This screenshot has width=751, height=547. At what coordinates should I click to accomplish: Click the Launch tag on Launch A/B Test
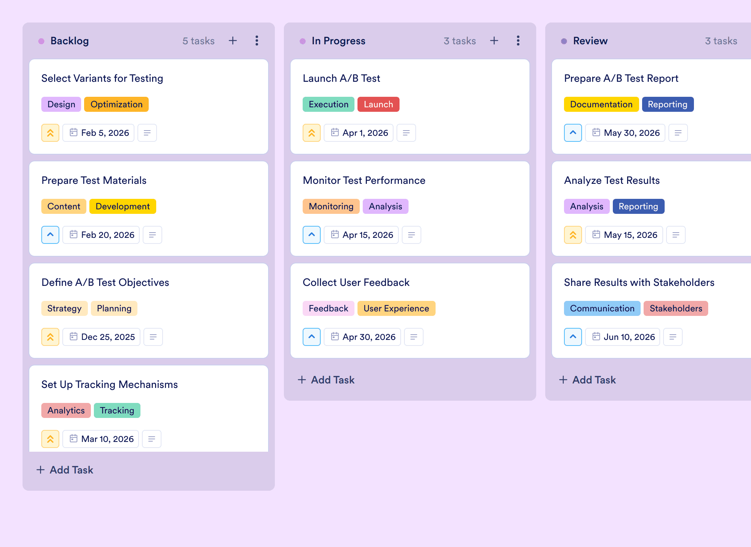379,104
